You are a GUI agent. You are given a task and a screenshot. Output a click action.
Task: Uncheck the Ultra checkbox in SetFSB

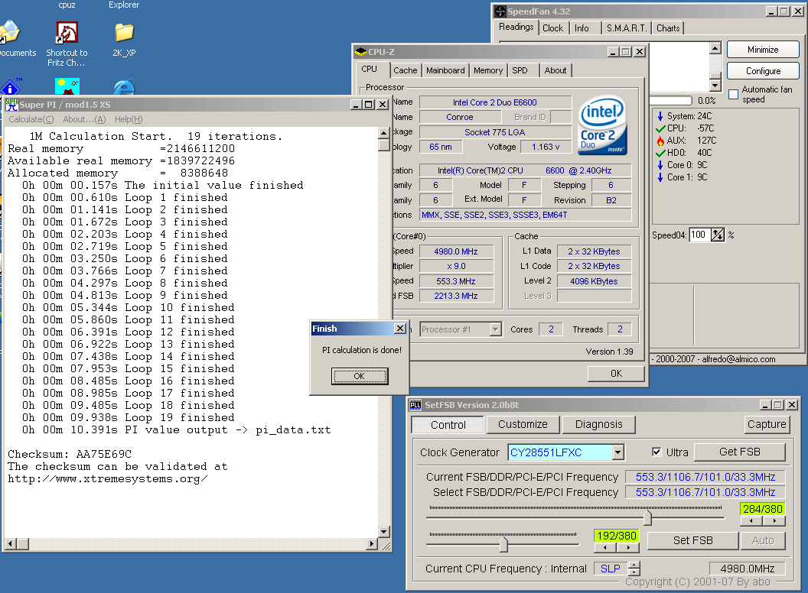[656, 452]
